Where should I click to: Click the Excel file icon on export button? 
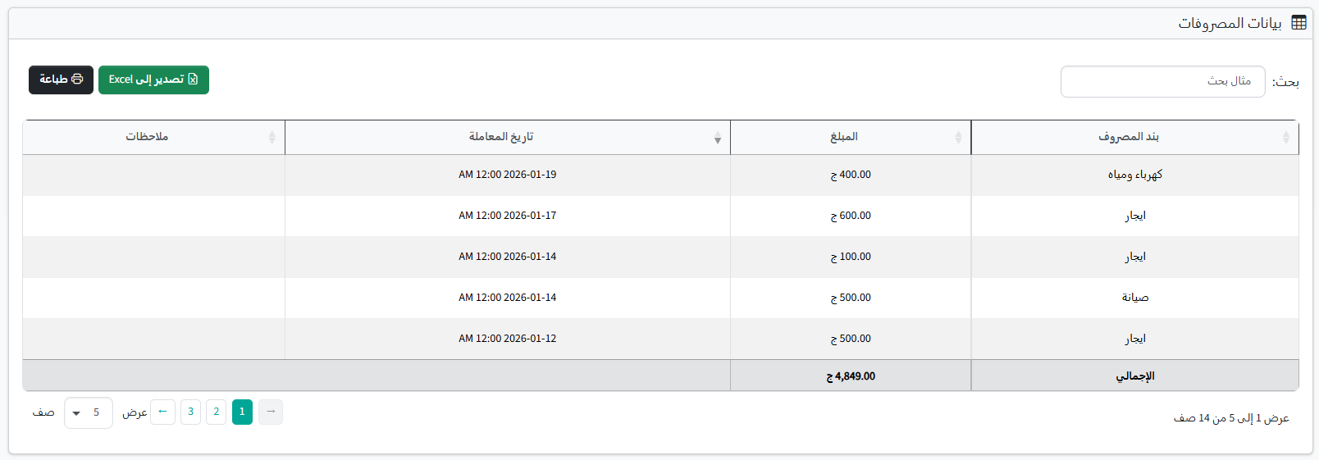(193, 80)
